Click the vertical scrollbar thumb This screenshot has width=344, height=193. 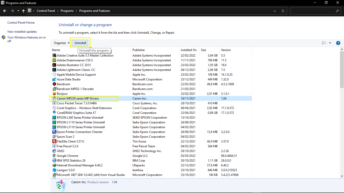click(x=342, y=69)
